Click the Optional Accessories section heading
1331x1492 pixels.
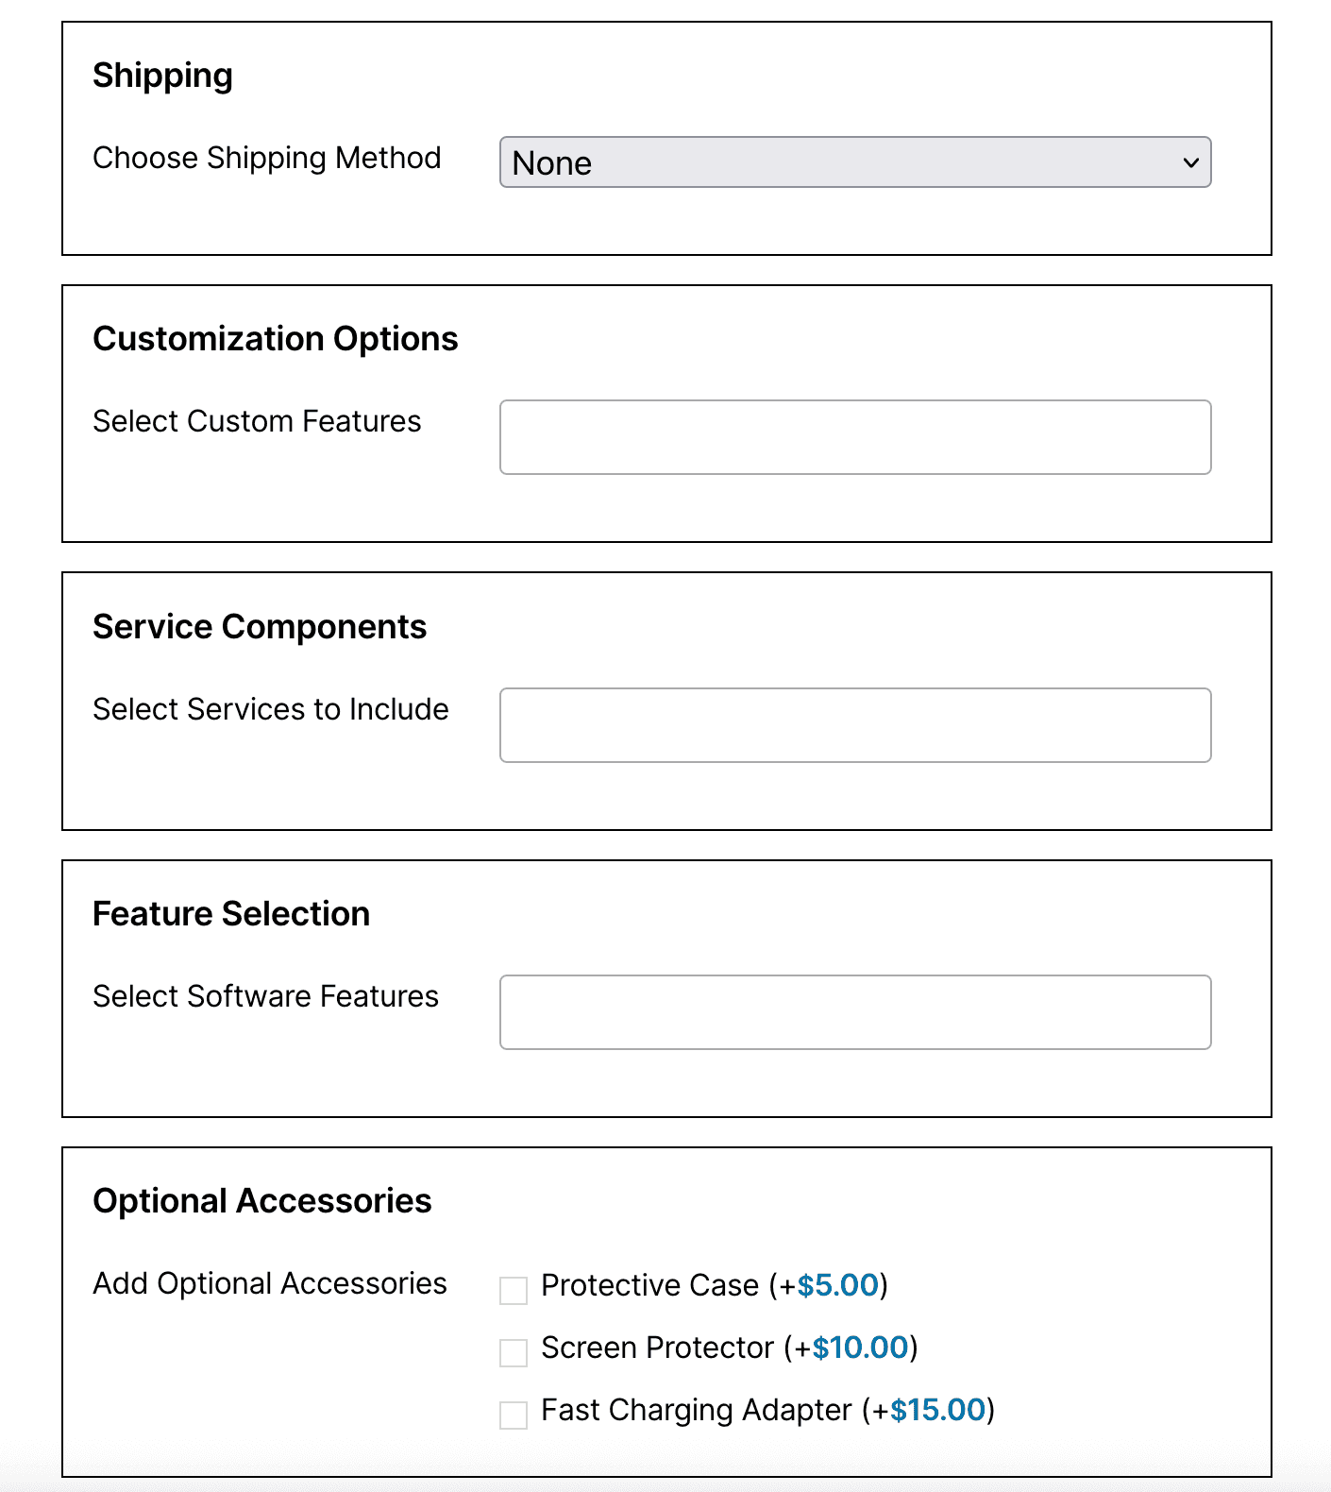pyautogui.click(x=262, y=1201)
